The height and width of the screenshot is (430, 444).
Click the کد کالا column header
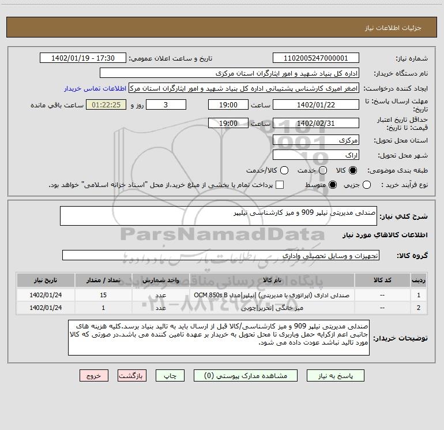pos(382,280)
